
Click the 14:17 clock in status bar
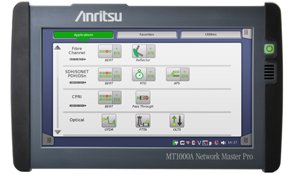point(232,143)
